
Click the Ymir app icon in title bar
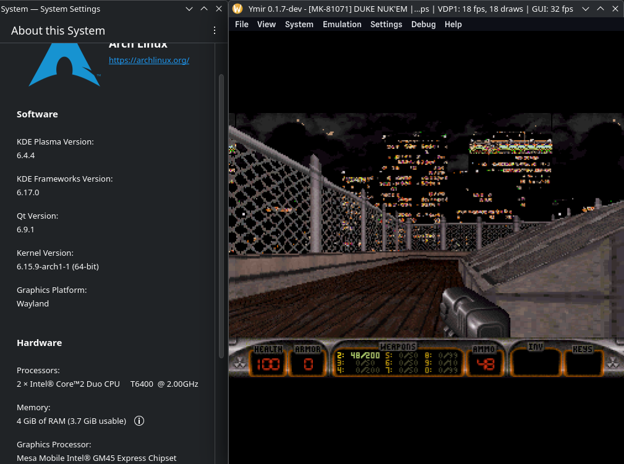click(237, 9)
